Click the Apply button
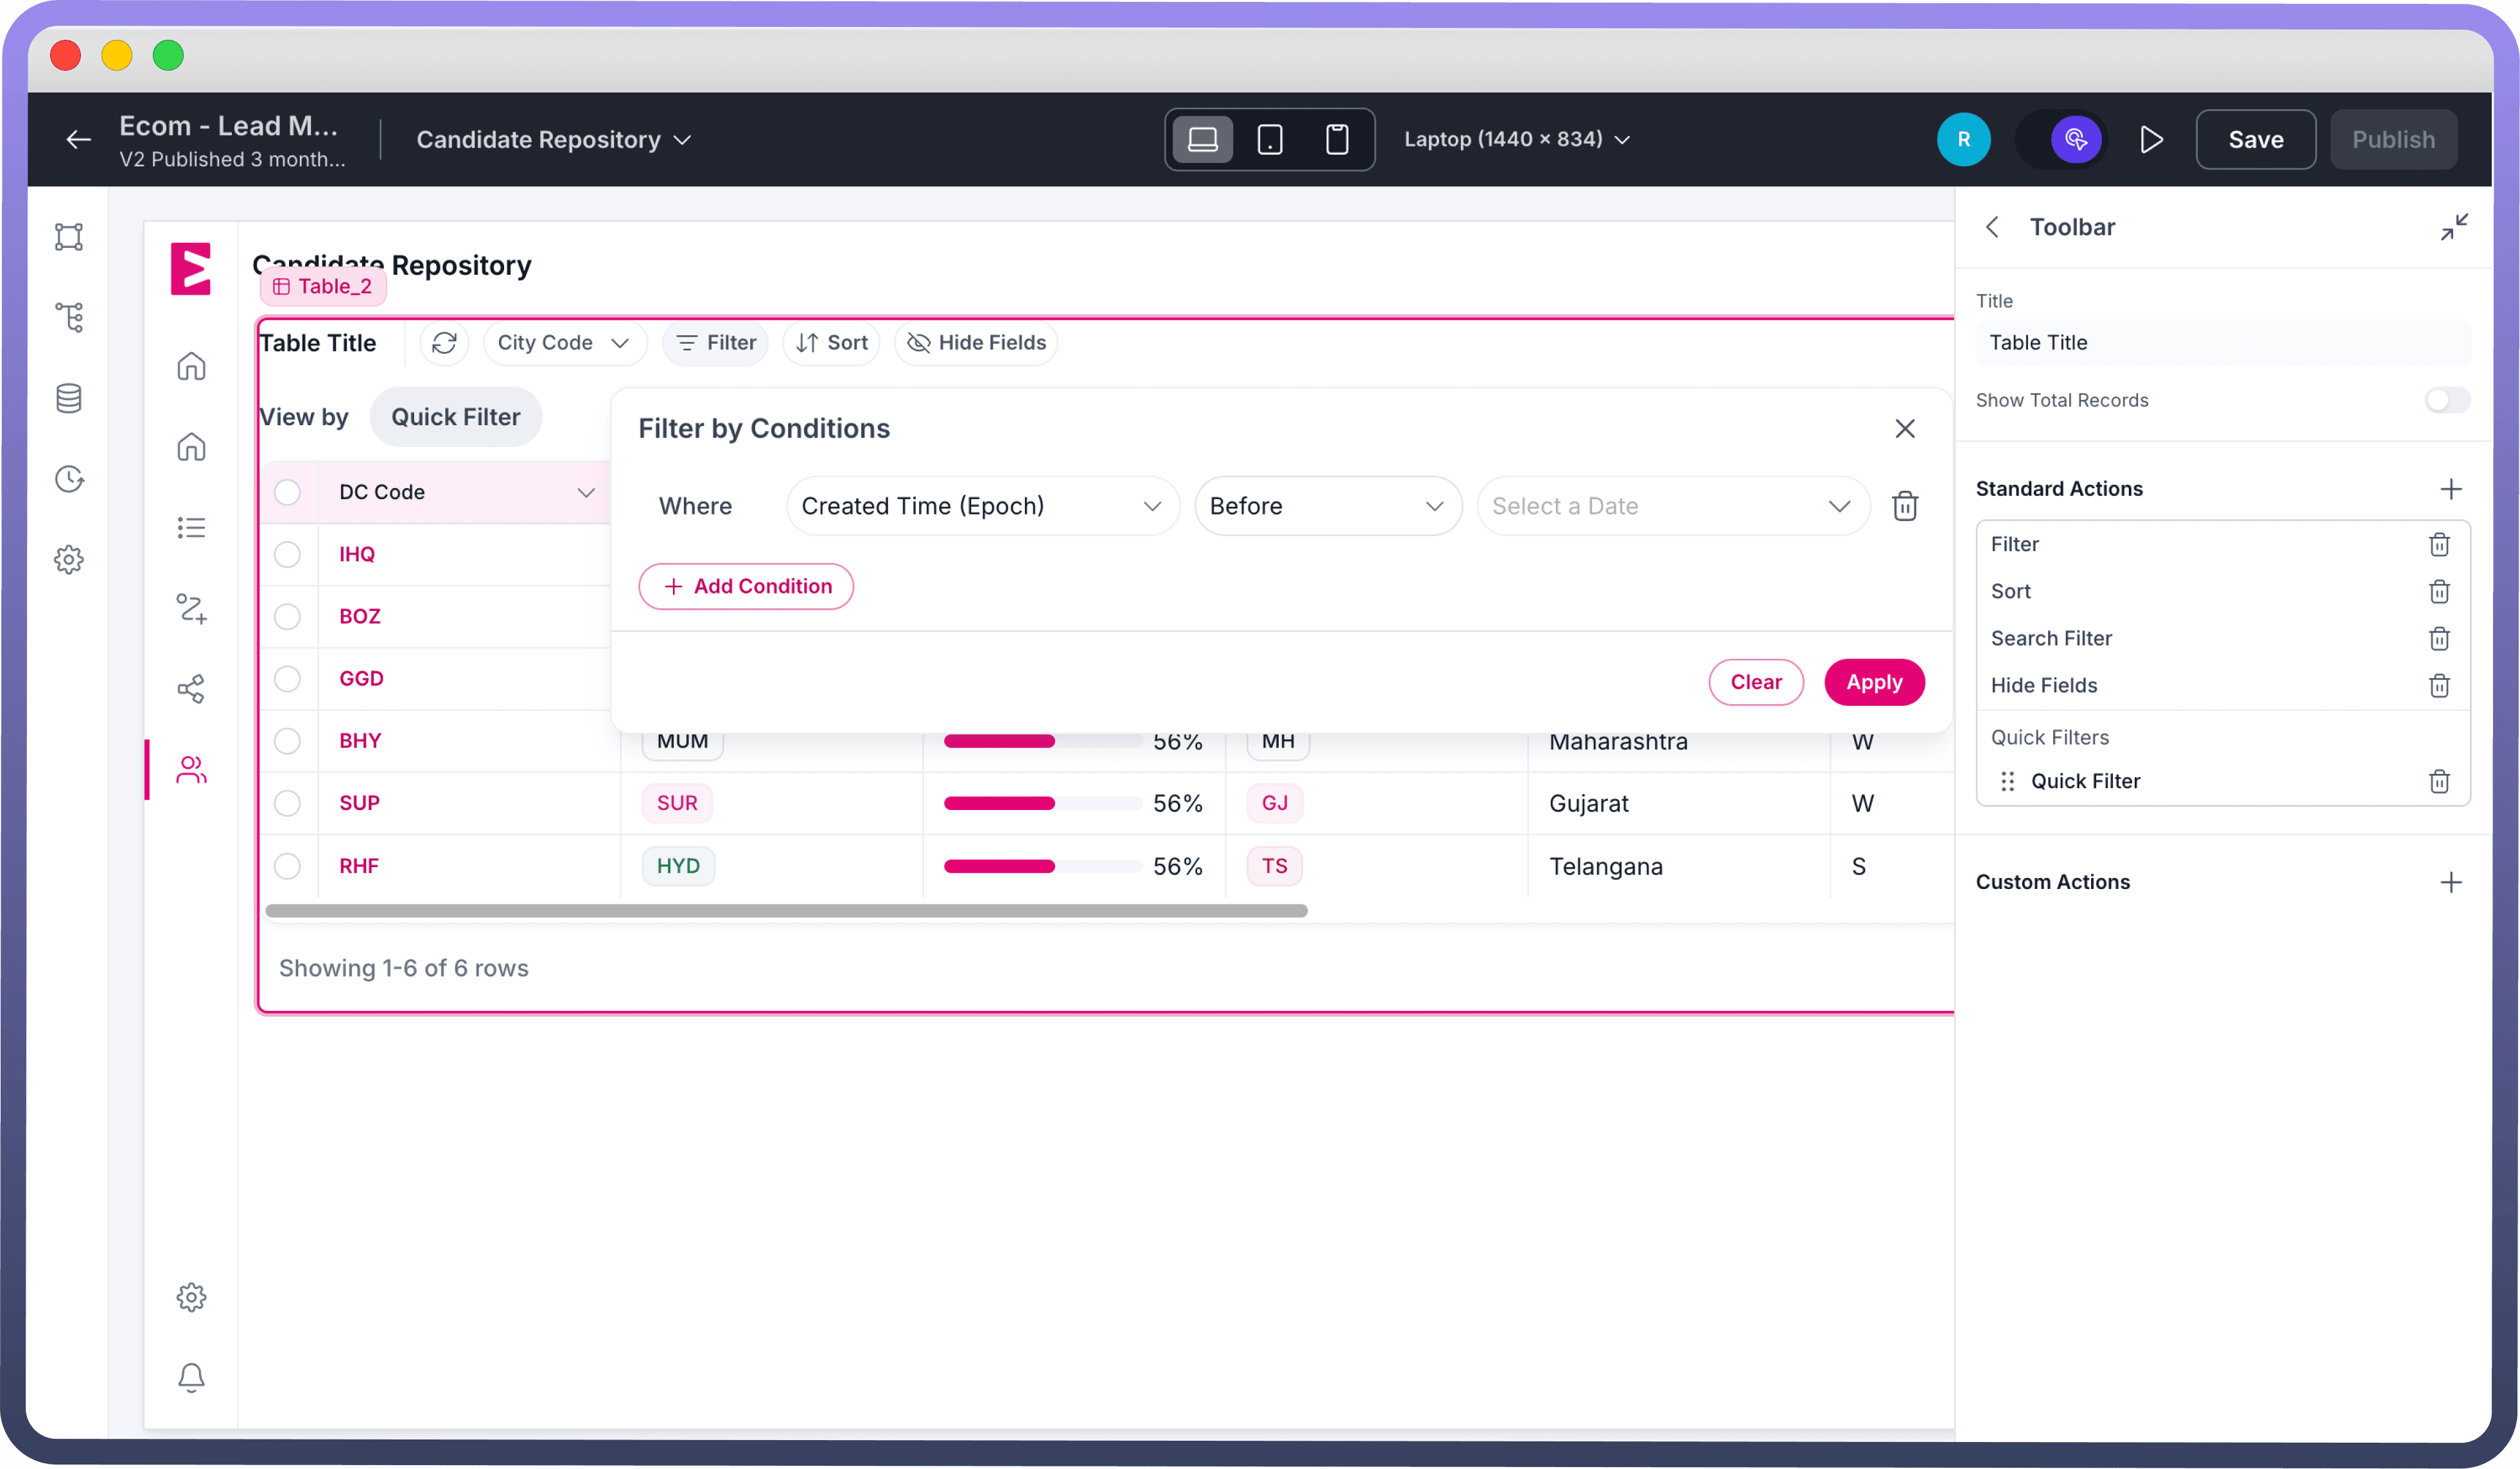Screen dimensions: 2520x1469 pos(1873,682)
